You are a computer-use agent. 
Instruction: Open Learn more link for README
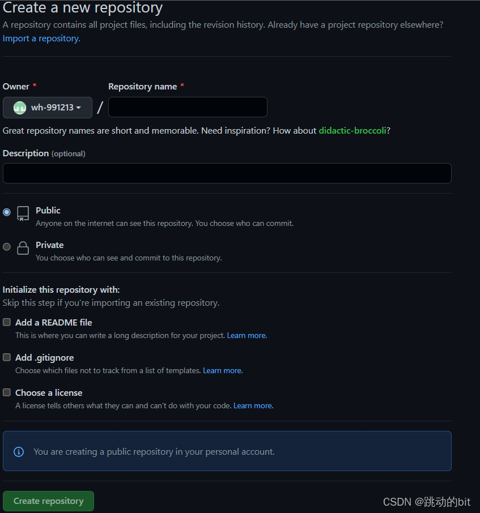pyautogui.click(x=247, y=336)
